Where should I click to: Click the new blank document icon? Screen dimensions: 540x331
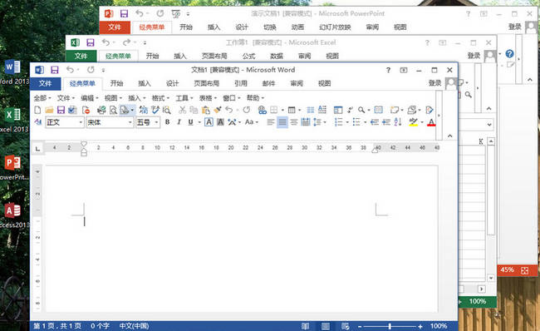(37, 110)
